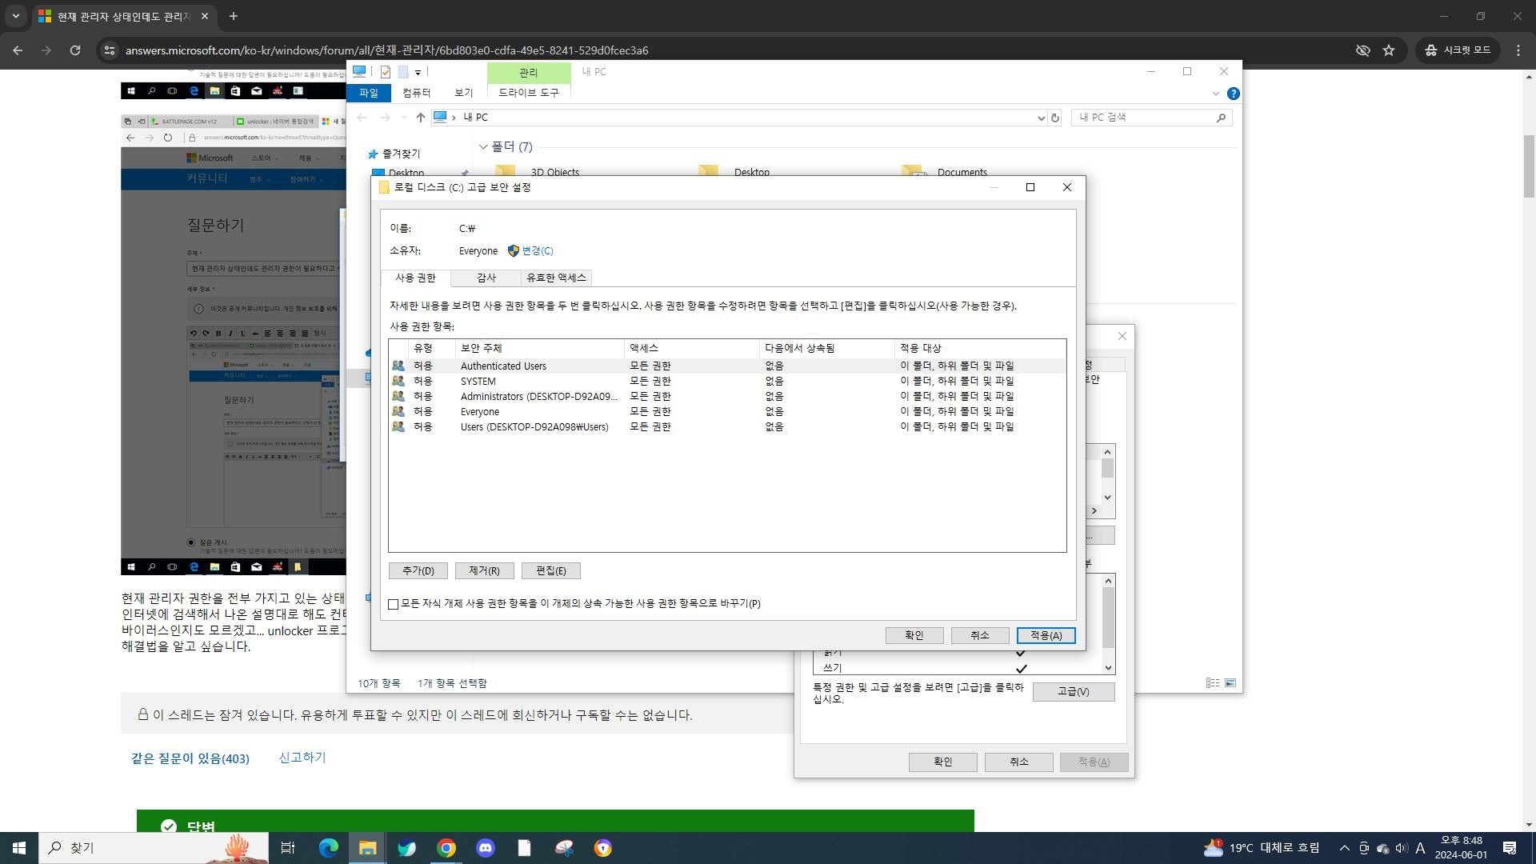Image resolution: width=1536 pixels, height=864 pixels.
Task: Open Explorer help question mark icon
Action: click(x=1233, y=94)
